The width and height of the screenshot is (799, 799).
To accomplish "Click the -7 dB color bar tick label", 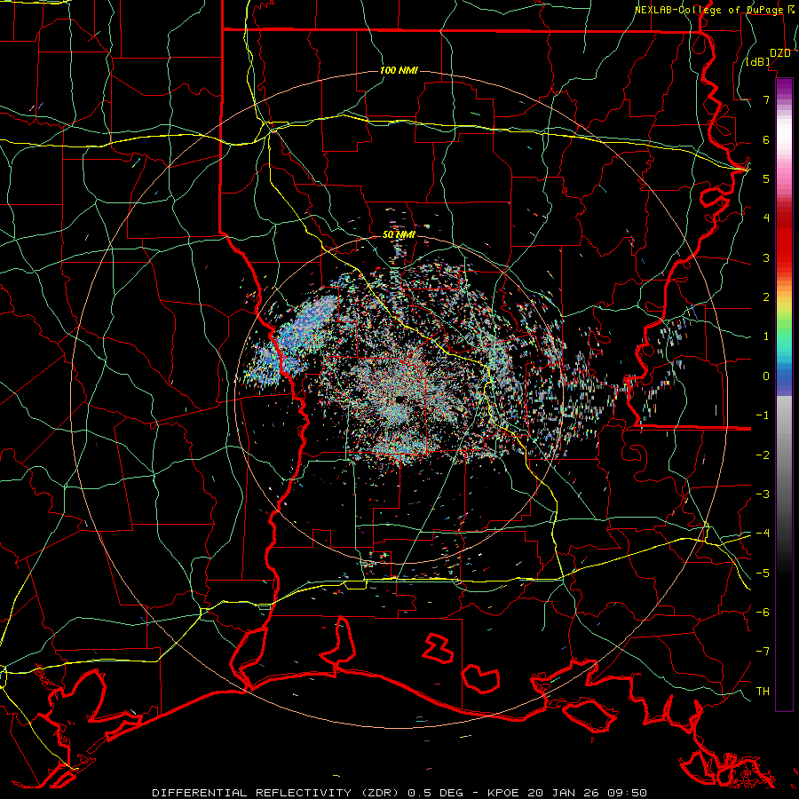I will coord(763,652).
